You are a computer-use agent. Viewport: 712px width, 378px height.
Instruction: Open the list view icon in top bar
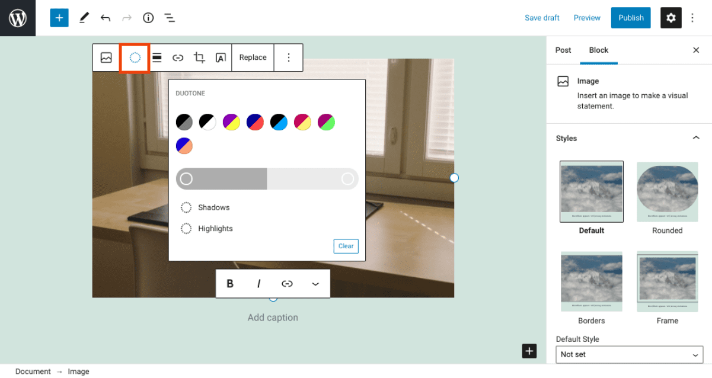tap(170, 18)
